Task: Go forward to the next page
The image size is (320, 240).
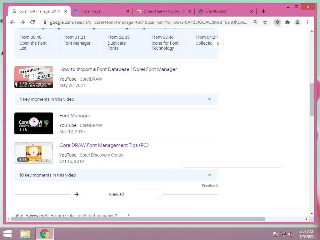Action: [x=22, y=22]
